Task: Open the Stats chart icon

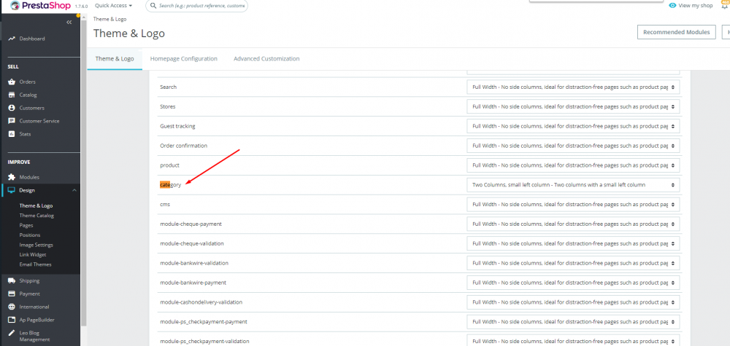Action: pos(12,134)
